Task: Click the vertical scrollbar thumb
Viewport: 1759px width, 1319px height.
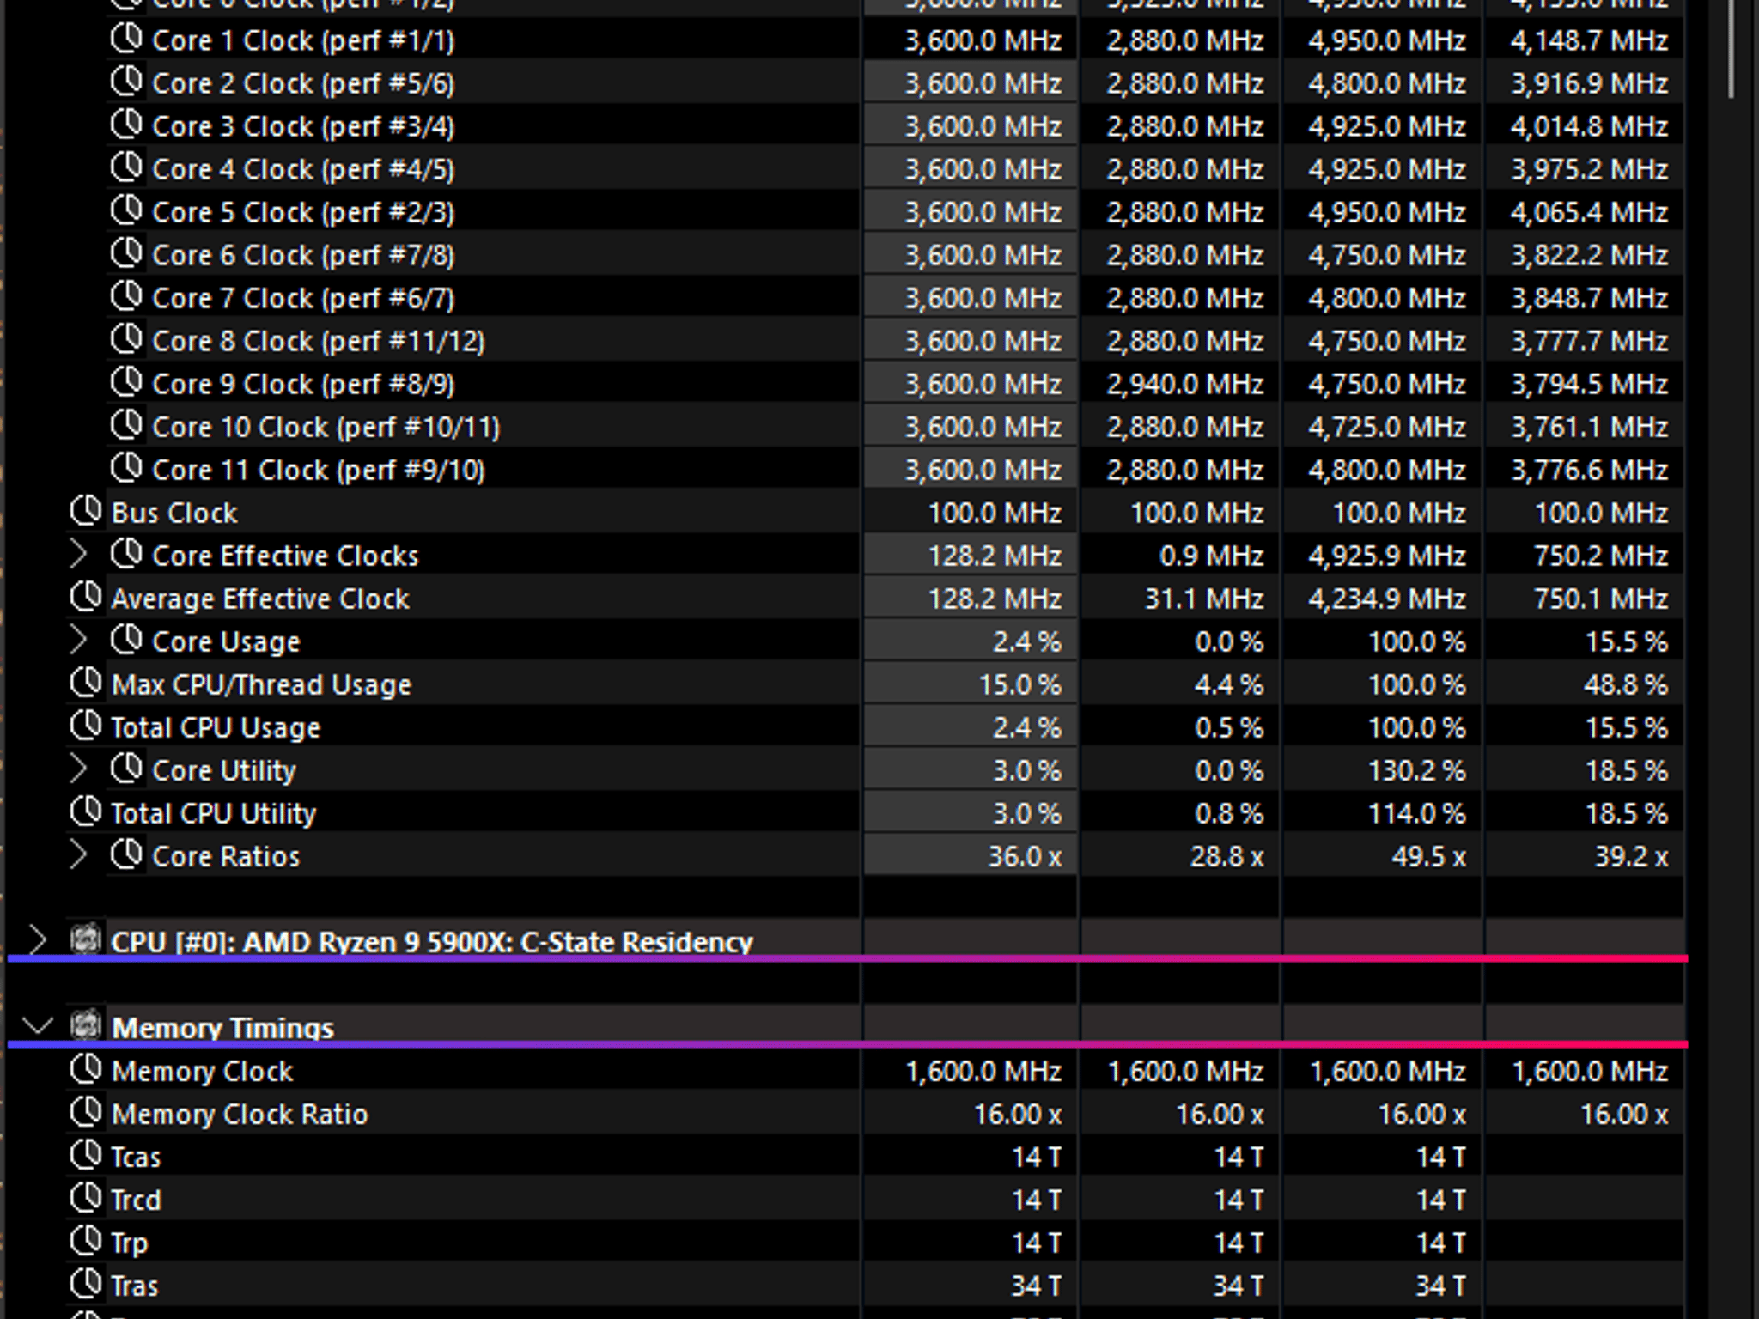Action: (x=1732, y=48)
